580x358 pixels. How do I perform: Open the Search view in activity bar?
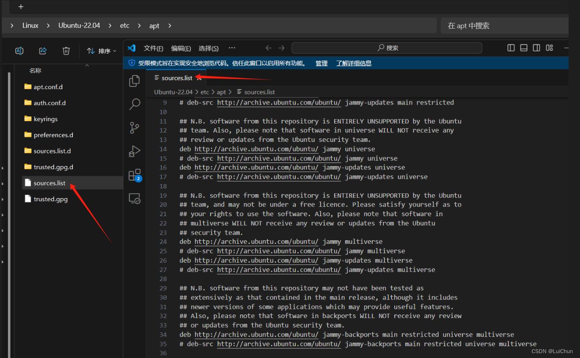[134, 104]
